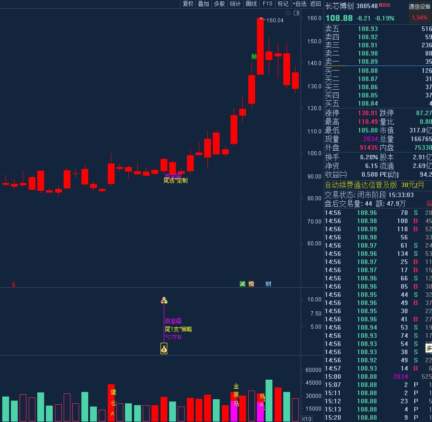This screenshot has width=432, height=422.
Task: Click the green 减 marker icon
Action: tap(242, 284)
